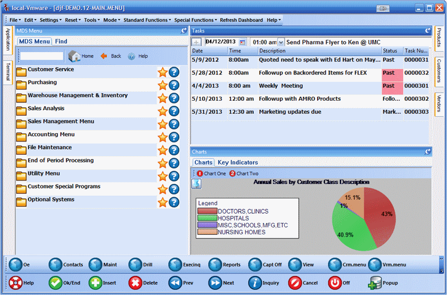The height and width of the screenshot is (295, 447).
Task: Open the 01:00 am time dropdown
Action: click(x=280, y=41)
